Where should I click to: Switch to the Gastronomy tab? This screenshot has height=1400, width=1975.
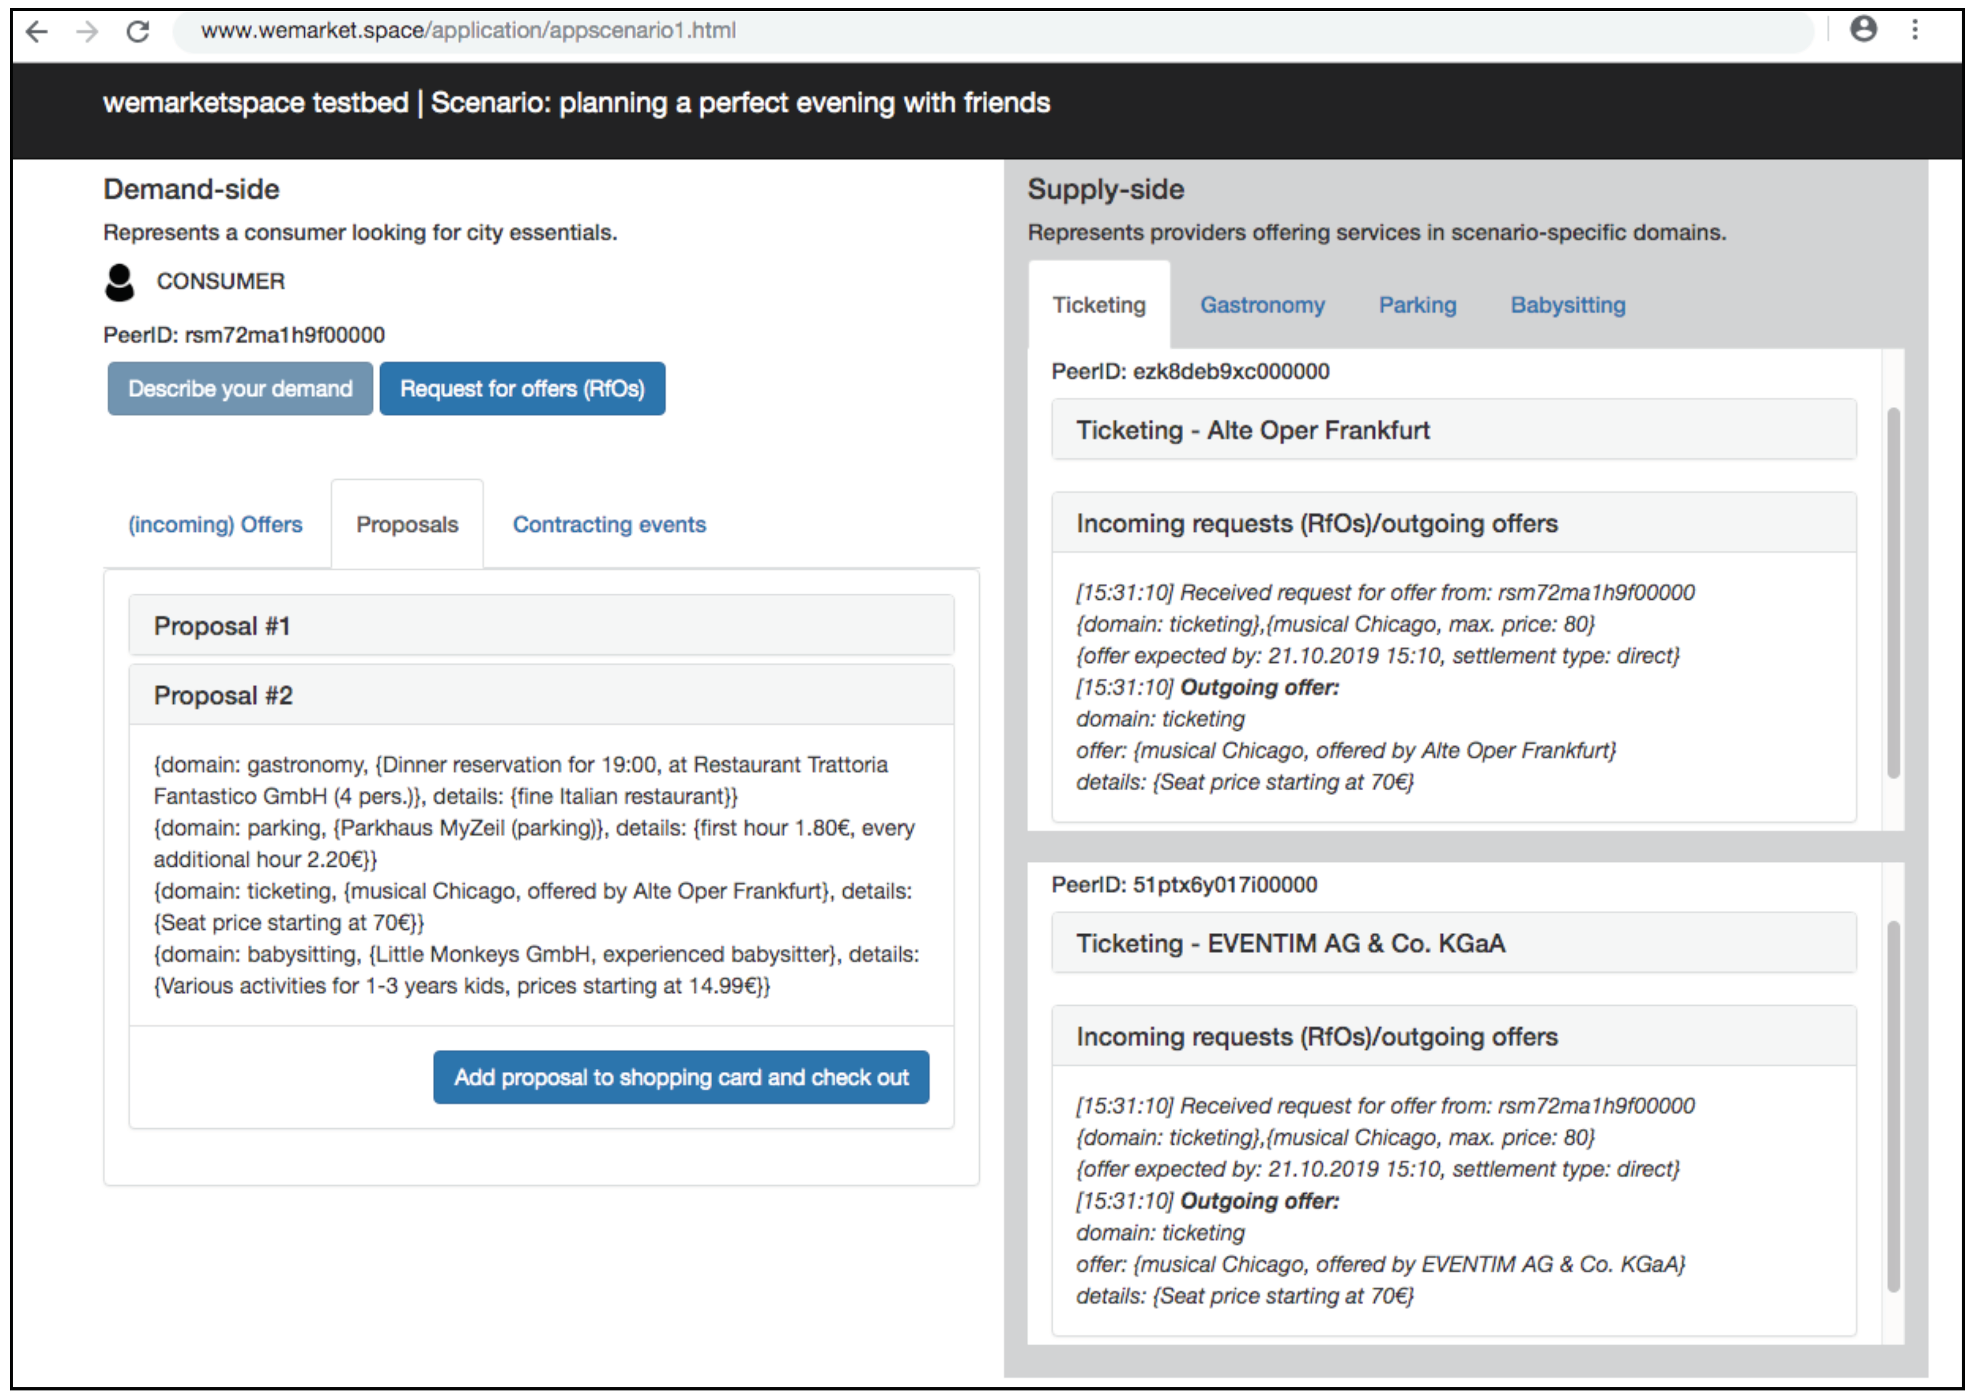(x=1262, y=305)
